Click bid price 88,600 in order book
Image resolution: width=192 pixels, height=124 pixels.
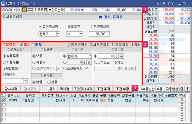click(153, 64)
